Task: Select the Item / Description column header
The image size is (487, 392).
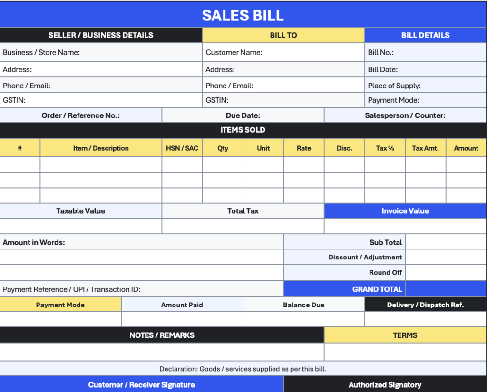Action: click(101, 148)
